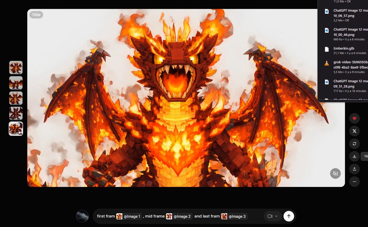This screenshot has width=368, height=227.
Task: Click the Emberkin.glb blank file icon
Action: coord(327,49)
